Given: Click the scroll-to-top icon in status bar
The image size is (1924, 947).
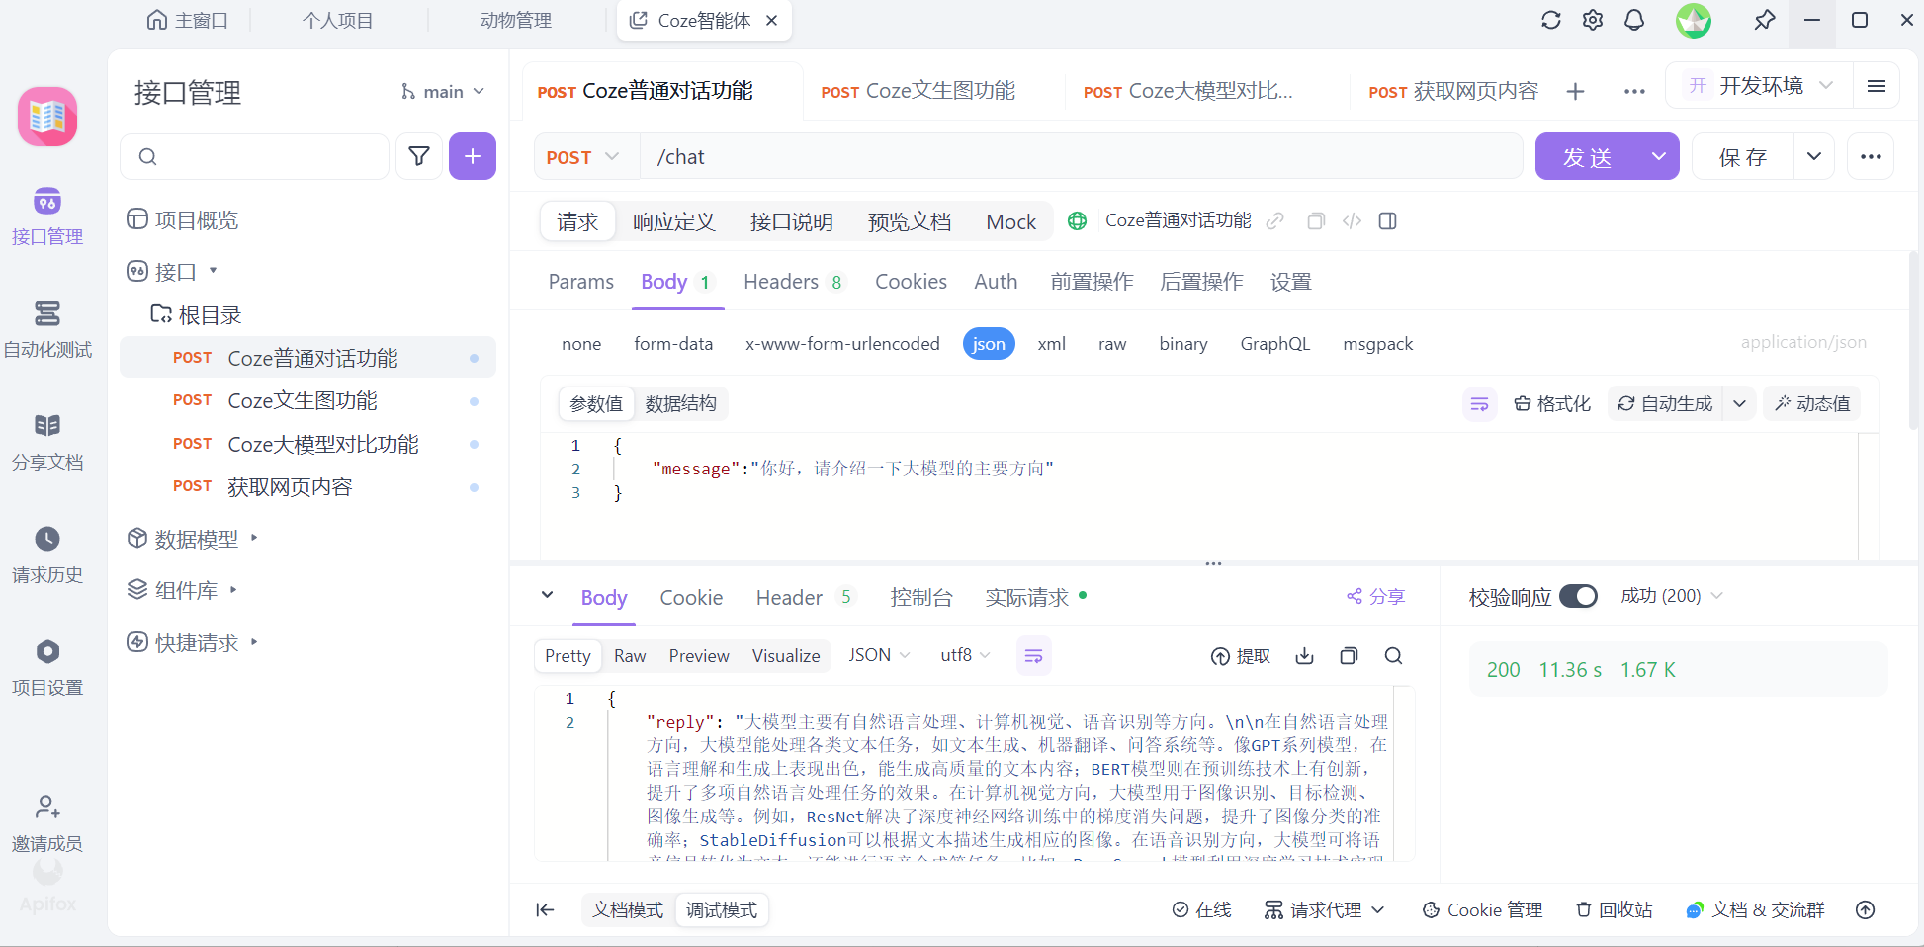Looking at the screenshot, I should click(x=1866, y=910).
